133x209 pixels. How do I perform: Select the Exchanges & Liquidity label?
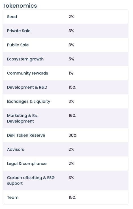coord(29,102)
